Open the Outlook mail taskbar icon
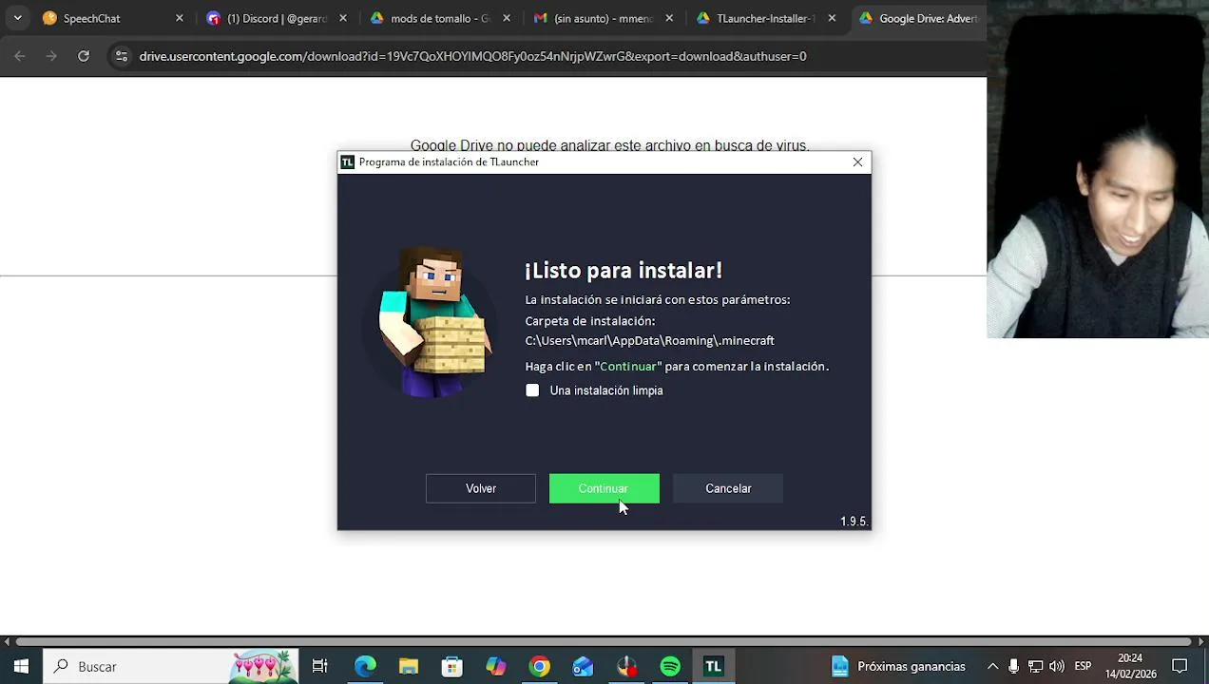 [583, 667]
